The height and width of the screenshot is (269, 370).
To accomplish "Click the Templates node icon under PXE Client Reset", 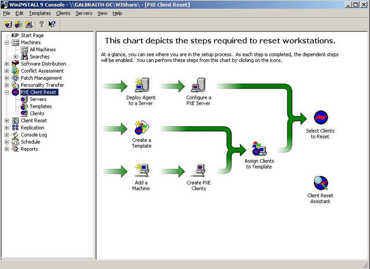I will pos(24,106).
